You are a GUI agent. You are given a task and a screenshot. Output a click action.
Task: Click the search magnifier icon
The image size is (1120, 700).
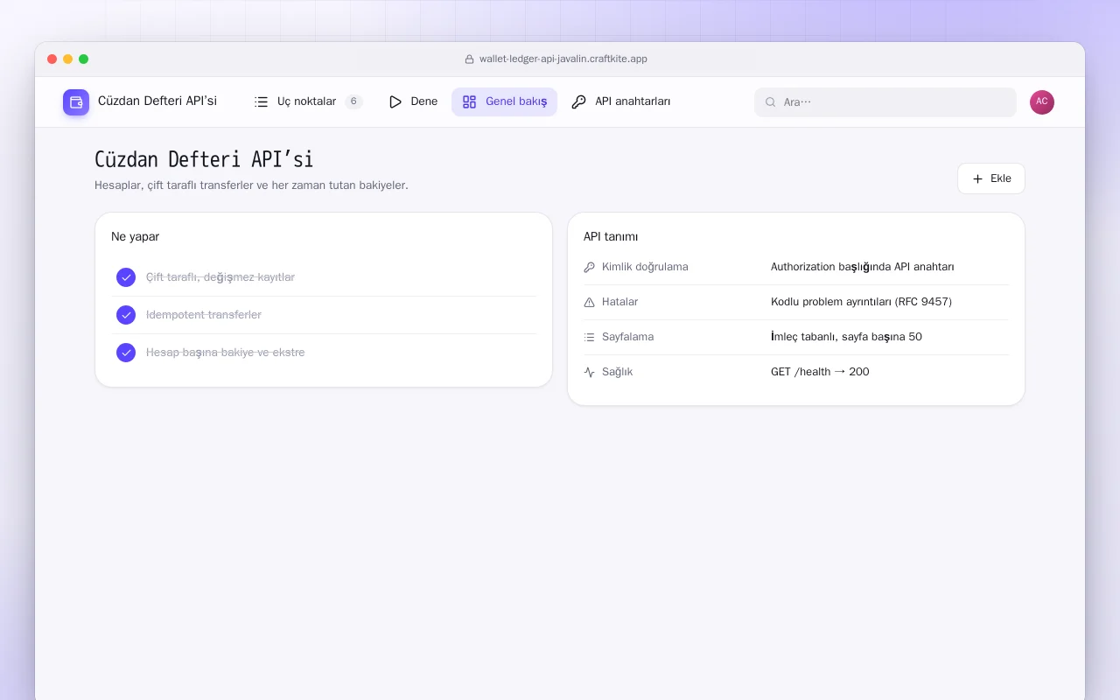[x=771, y=102]
